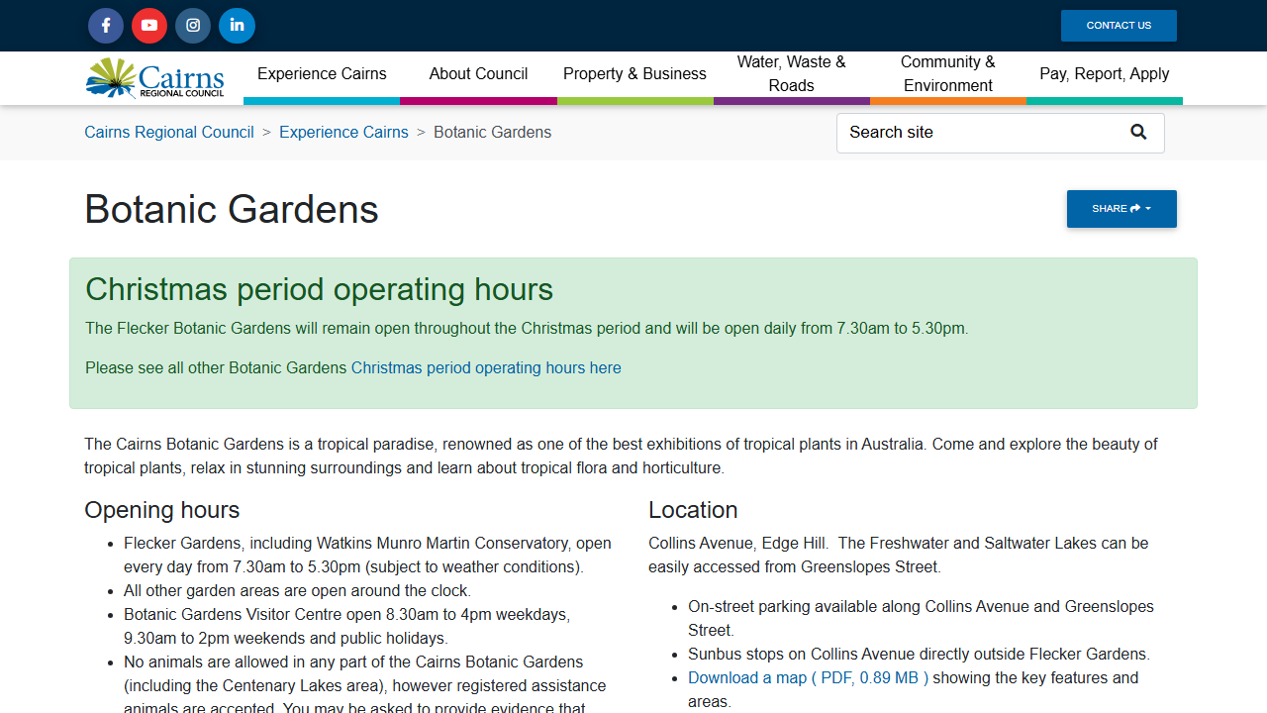
Task: Open Christmas period operating hours here link
Action: pyautogui.click(x=486, y=368)
